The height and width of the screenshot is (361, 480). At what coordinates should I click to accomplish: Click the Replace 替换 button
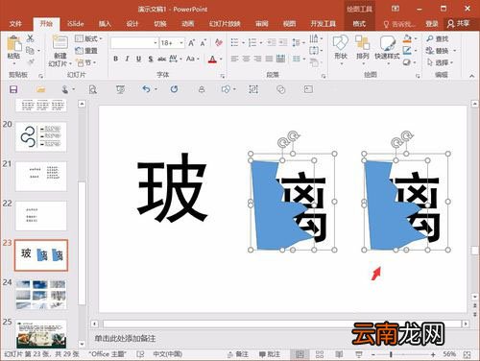click(x=438, y=51)
